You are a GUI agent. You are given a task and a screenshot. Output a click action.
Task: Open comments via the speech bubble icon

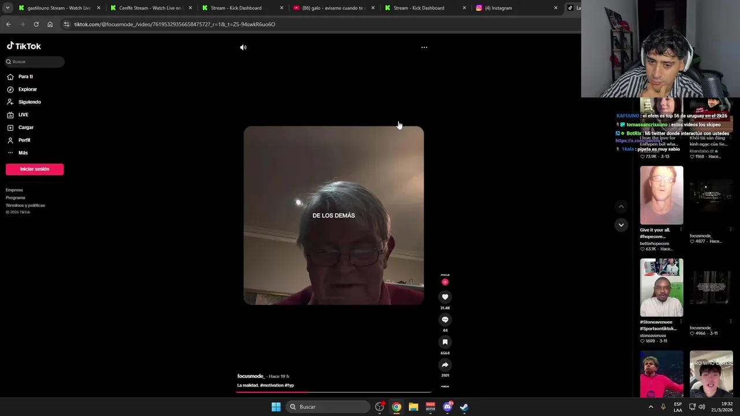click(x=445, y=319)
